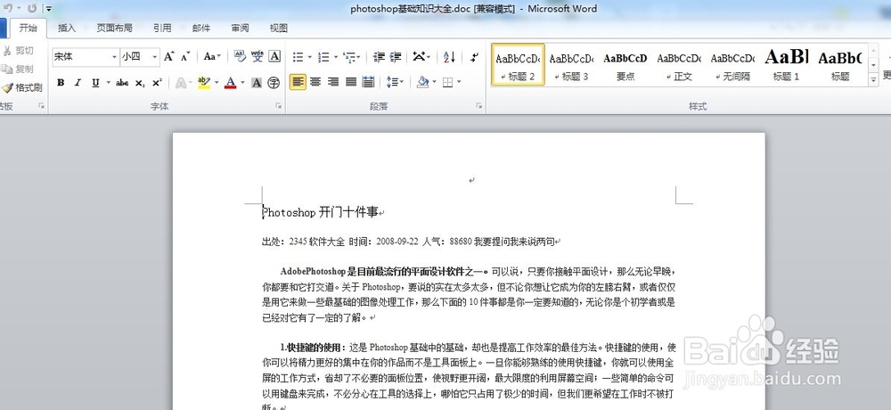This screenshot has width=891, height=410.
Task: Open the Font (字体) dialog launcher
Action: (x=278, y=106)
